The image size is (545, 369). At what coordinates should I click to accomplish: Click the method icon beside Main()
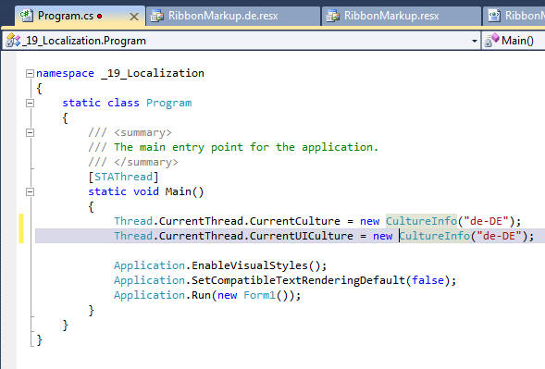tap(492, 41)
